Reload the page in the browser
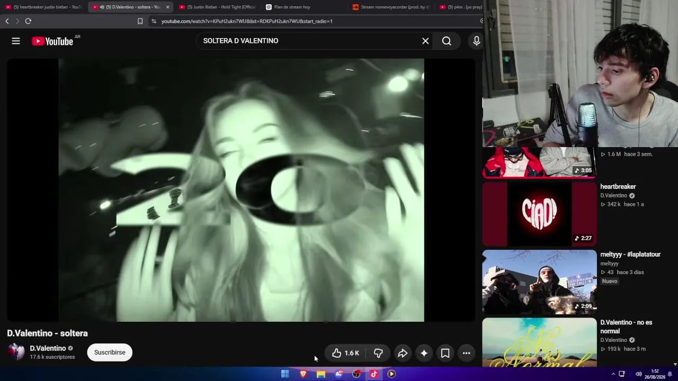Image resolution: width=678 pixels, height=381 pixels. coord(28,21)
